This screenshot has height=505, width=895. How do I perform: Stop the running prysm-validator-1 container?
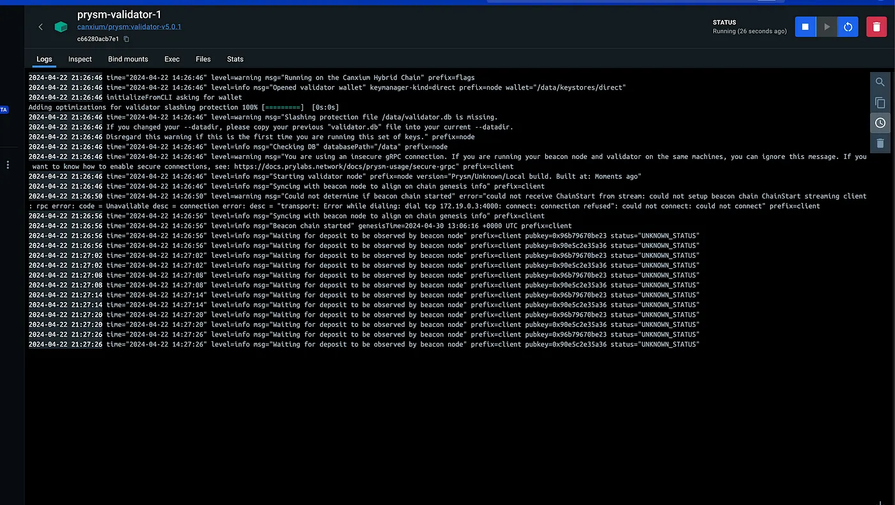(805, 27)
